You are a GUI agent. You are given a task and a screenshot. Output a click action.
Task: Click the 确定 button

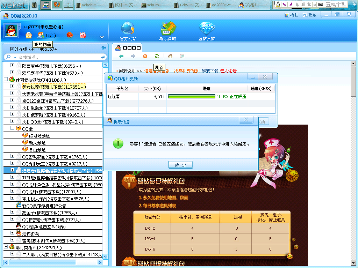point(181,165)
